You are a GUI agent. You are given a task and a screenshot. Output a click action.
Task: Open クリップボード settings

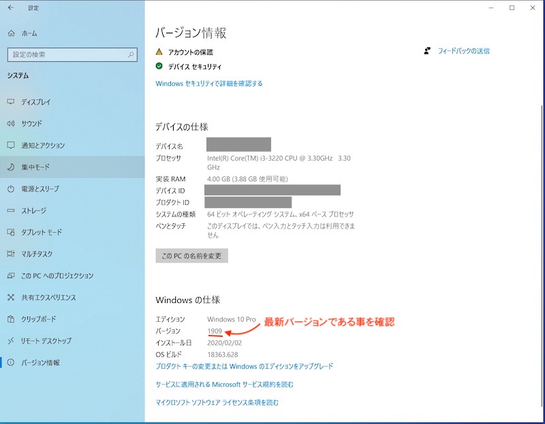[x=39, y=319]
